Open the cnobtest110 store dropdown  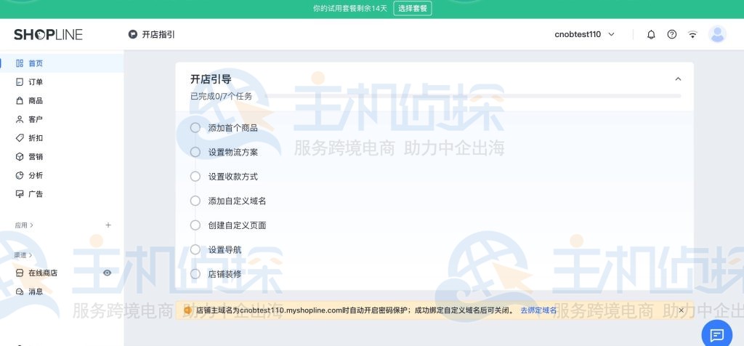[584, 34]
